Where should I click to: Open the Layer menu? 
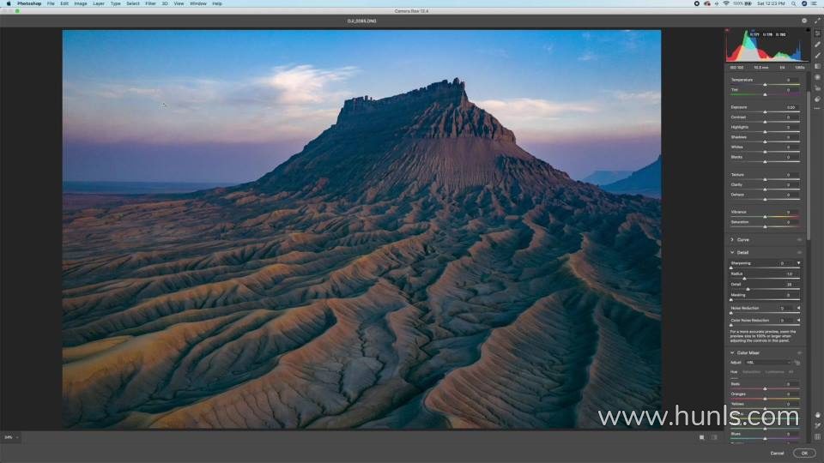[98, 3]
